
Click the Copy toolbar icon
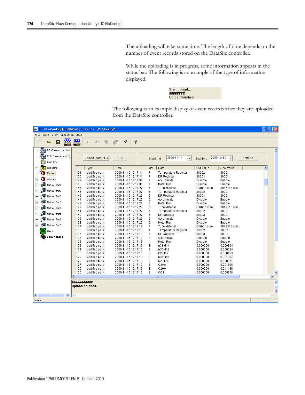click(97, 142)
